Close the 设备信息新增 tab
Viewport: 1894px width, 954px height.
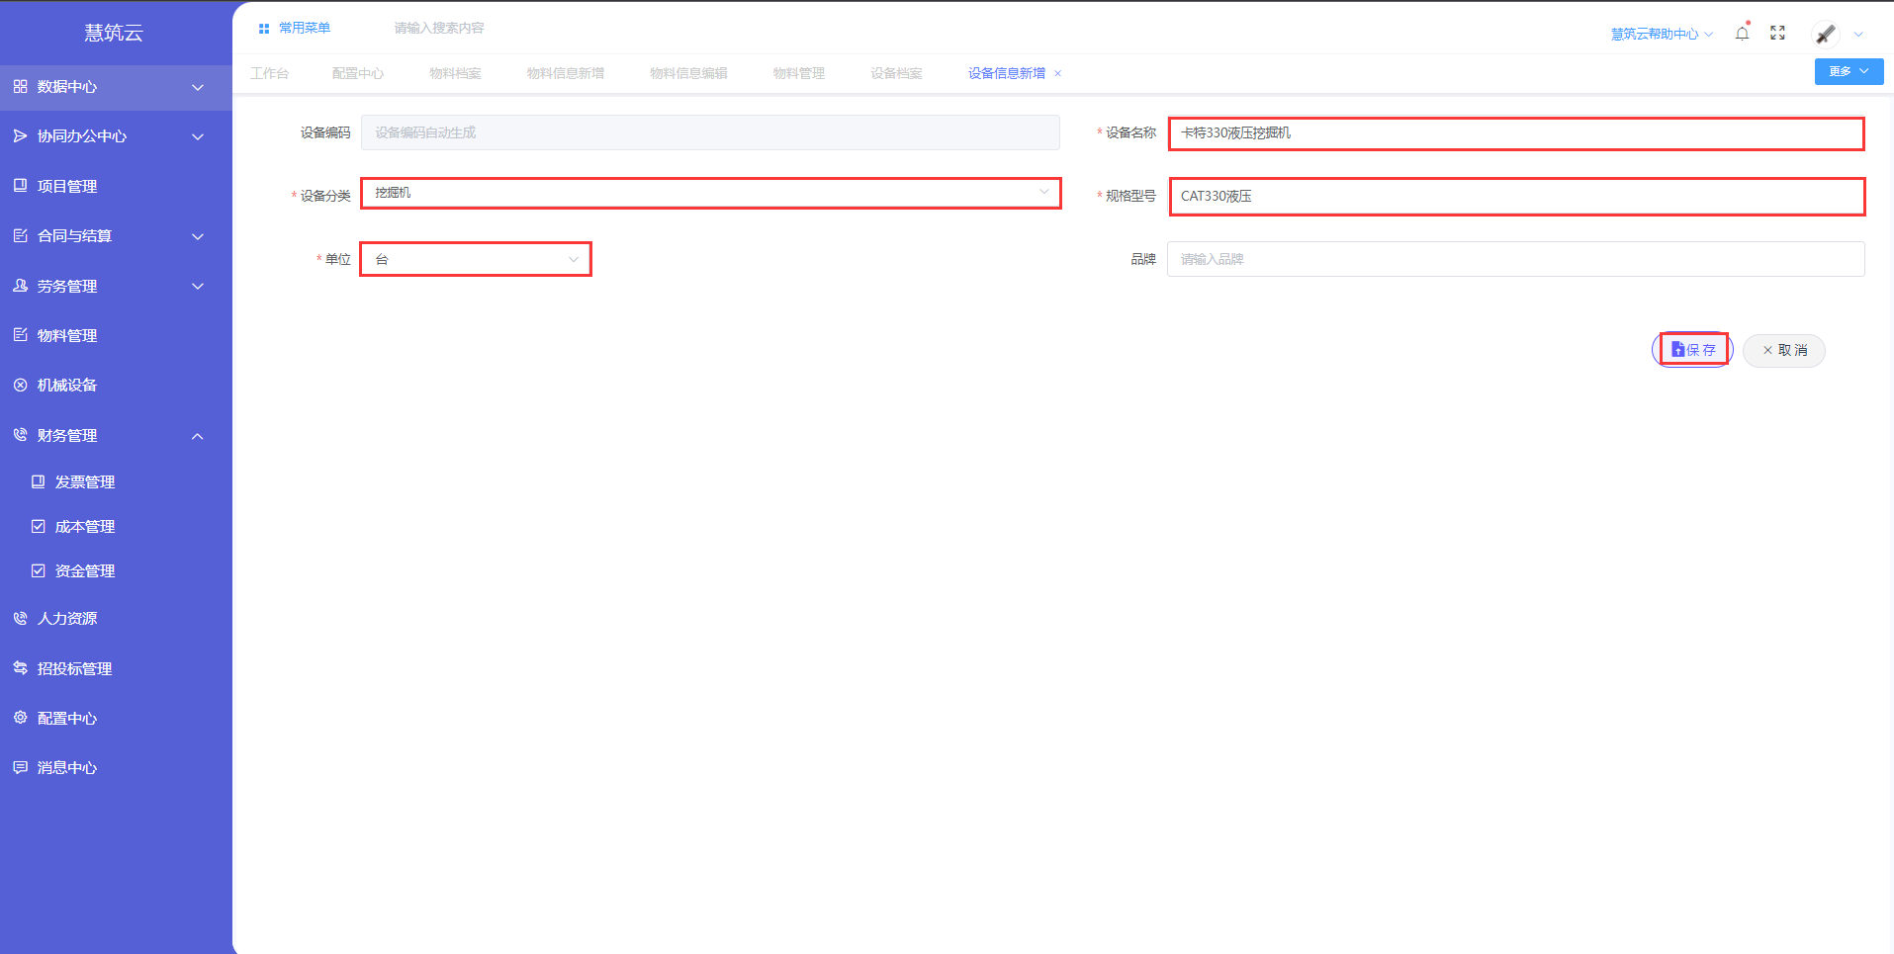click(1057, 74)
